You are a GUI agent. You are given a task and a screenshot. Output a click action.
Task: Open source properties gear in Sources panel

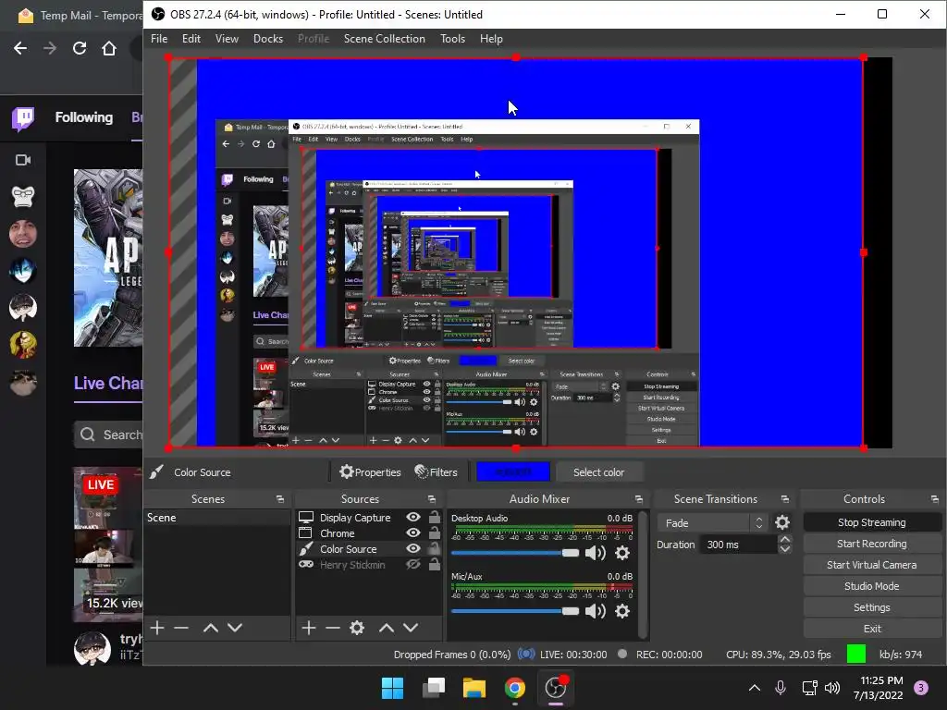[357, 628]
